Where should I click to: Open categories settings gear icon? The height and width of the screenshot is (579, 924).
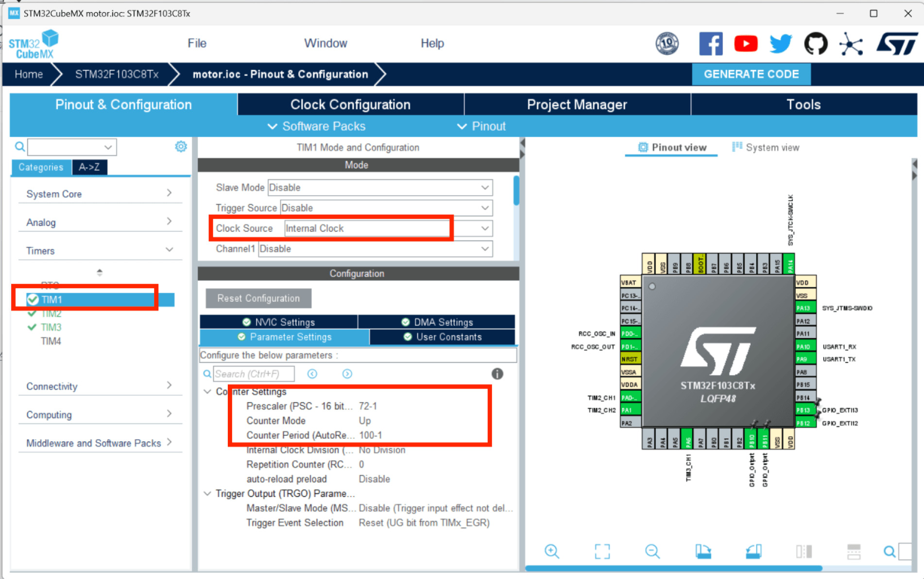[181, 146]
